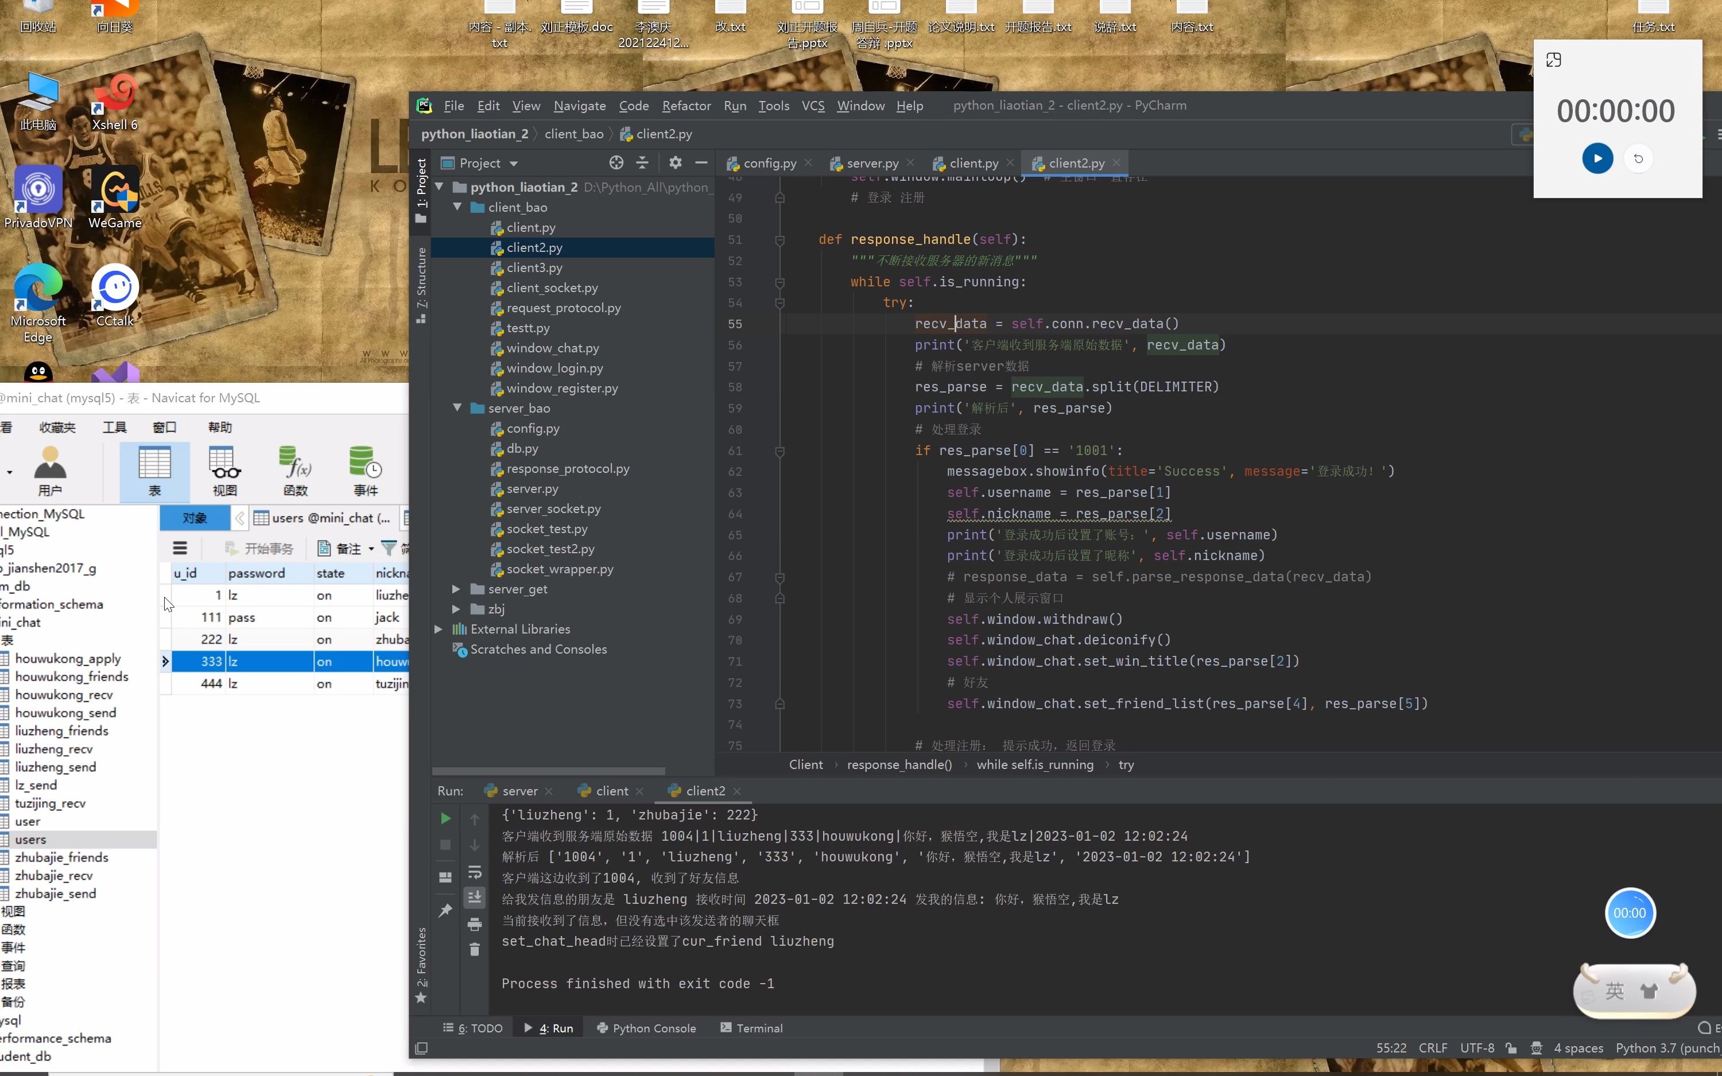Click the print console output icon
This screenshot has width=1722, height=1076.
(x=475, y=924)
